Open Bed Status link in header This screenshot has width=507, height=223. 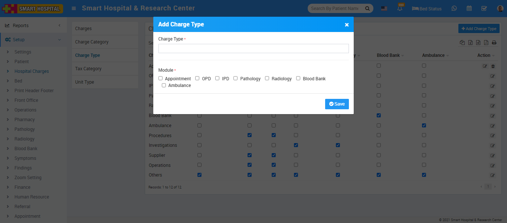(427, 9)
